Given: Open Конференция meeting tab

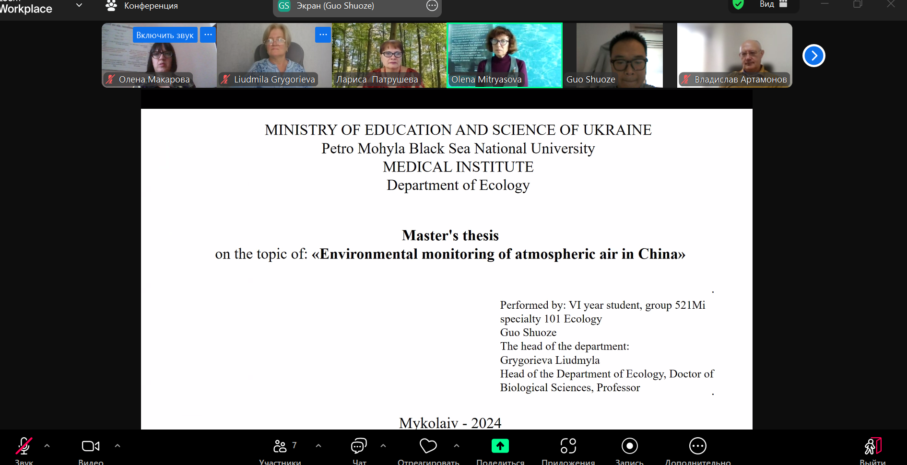Looking at the screenshot, I should (x=142, y=6).
